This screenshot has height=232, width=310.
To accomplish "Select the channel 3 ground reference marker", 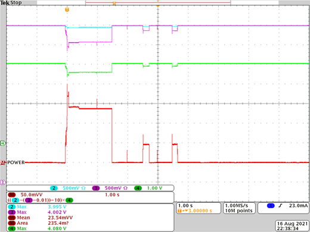I will point(2,182).
